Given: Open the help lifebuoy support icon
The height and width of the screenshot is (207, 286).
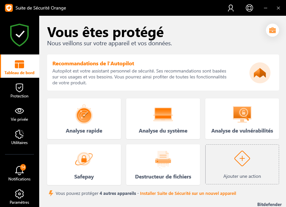Looking at the screenshot, I should 249,8.
